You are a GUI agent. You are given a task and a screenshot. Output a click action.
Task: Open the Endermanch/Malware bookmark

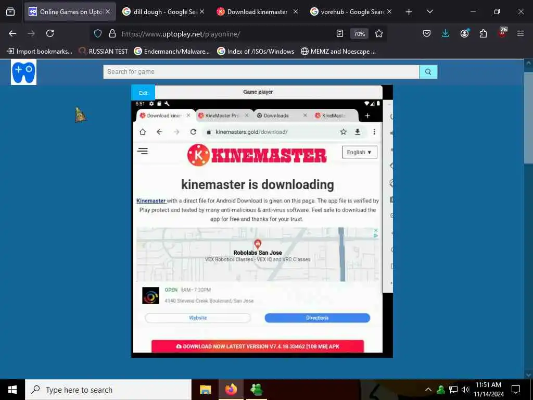172,52
